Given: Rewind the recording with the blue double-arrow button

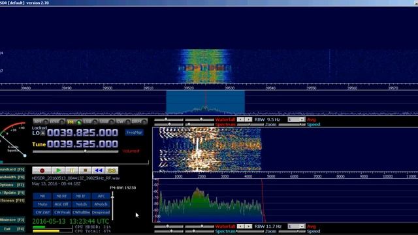Looking at the screenshot, I should click(99, 170).
